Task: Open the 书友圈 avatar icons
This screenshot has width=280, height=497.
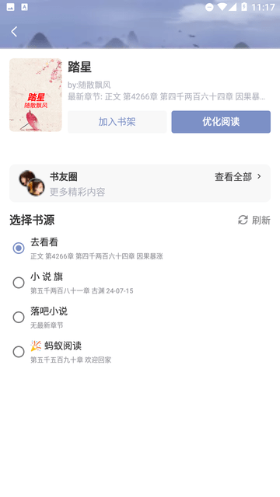Action: pyautogui.click(x=32, y=183)
